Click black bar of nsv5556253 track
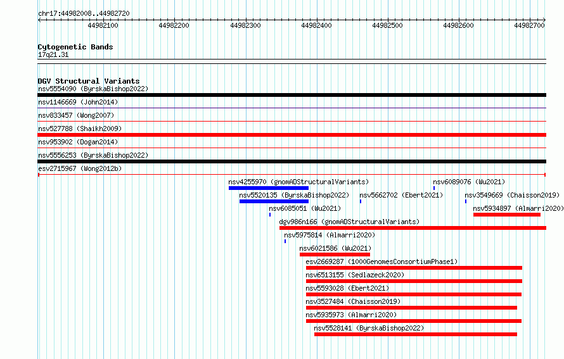Image resolution: width=564 pixels, height=359 pixels. click(292, 161)
